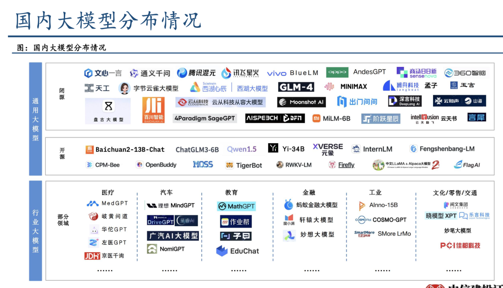The image size is (503, 288).
Task: Click the 盘古大模型 tile
Action: point(108,111)
